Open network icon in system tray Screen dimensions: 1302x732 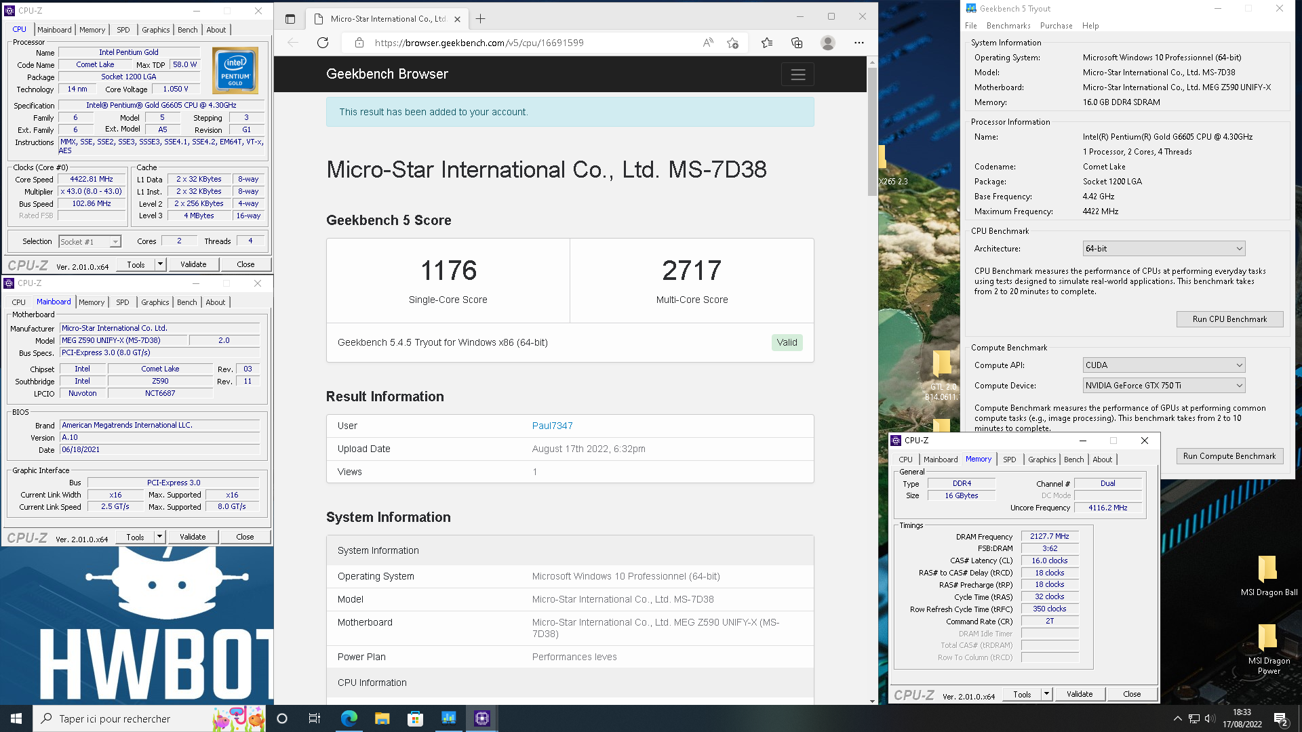click(x=1194, y=718)
